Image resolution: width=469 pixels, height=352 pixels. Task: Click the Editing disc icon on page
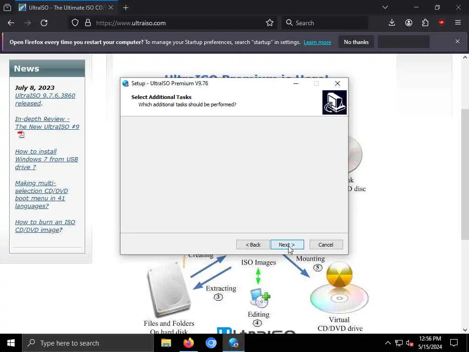260,298
